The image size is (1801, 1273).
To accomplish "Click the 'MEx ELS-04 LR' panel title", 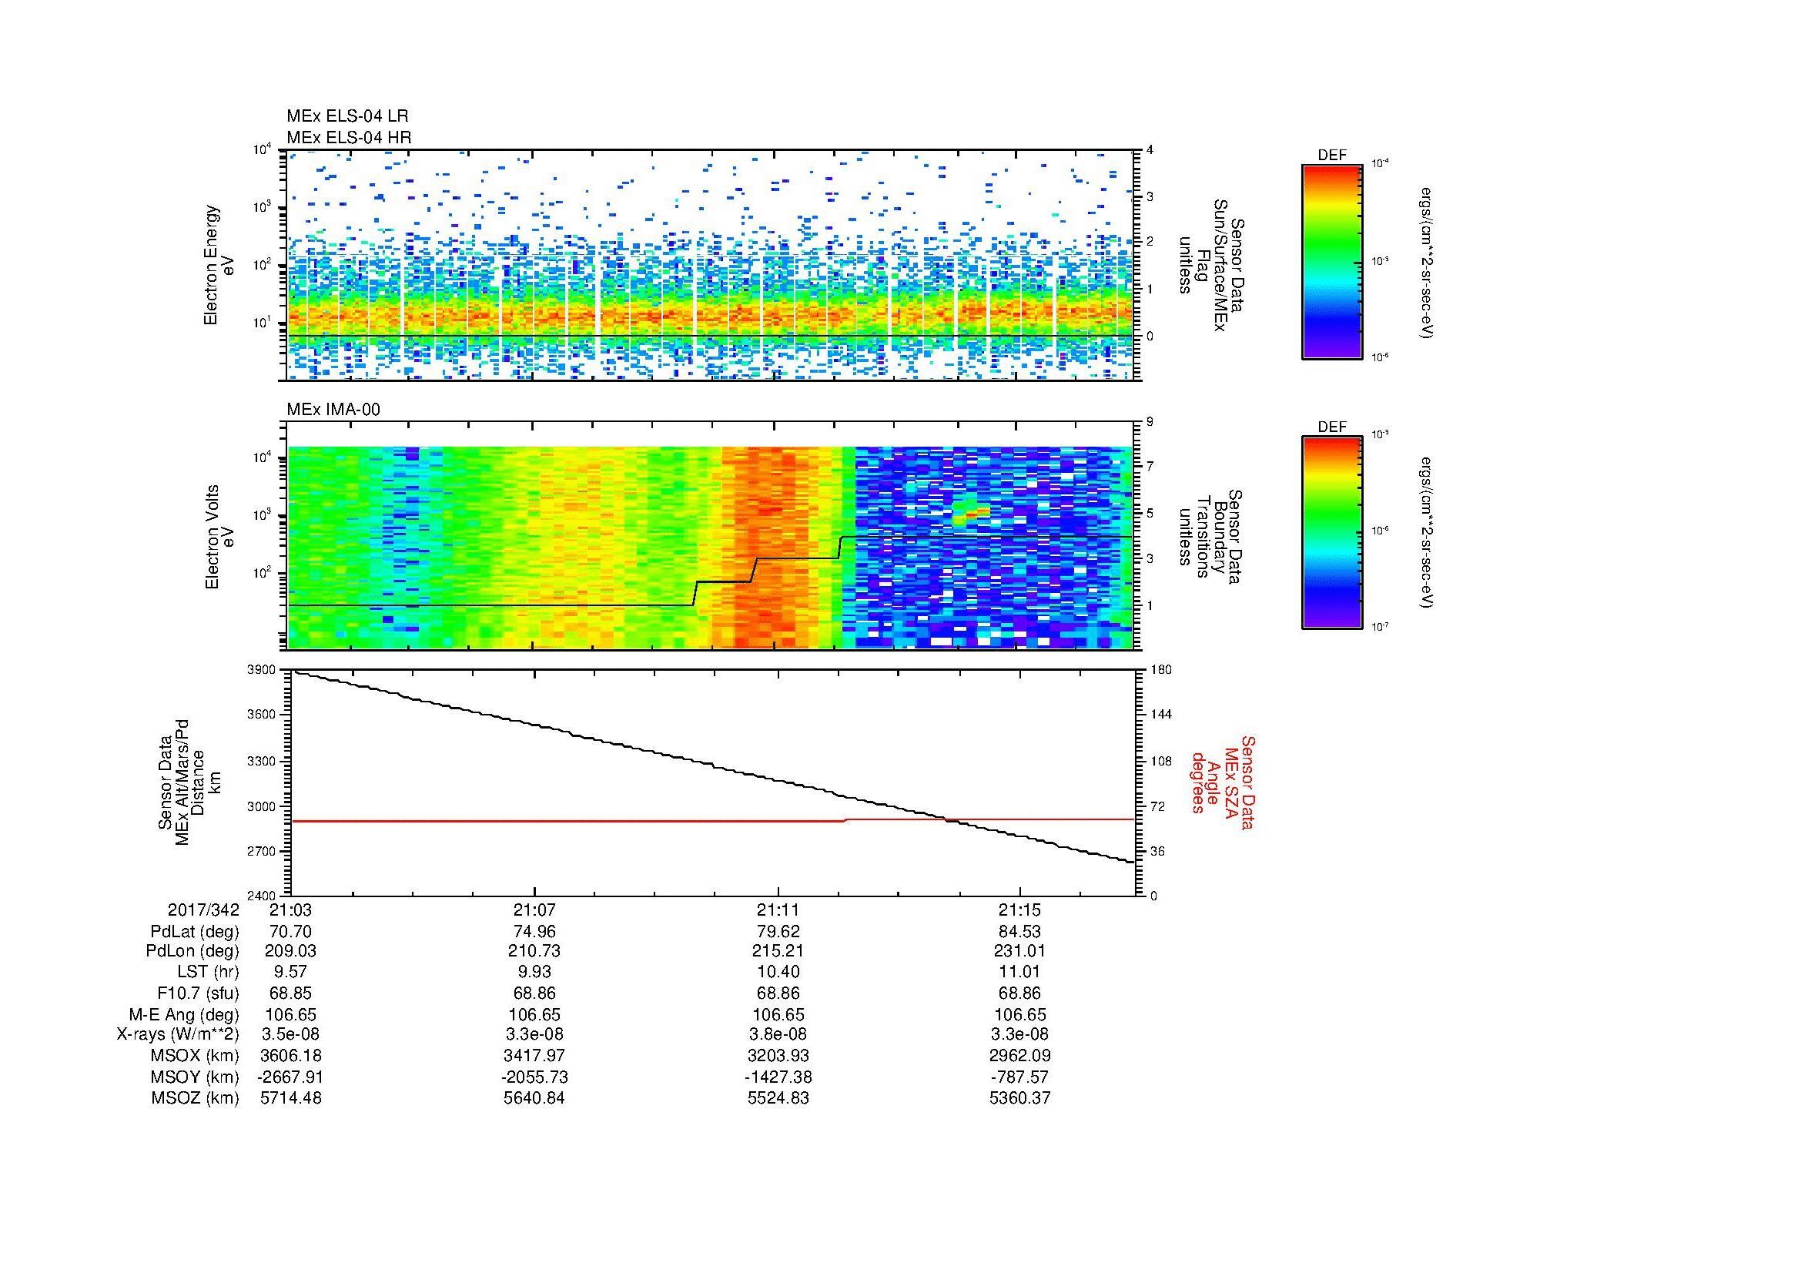I will tap(347, 116).
